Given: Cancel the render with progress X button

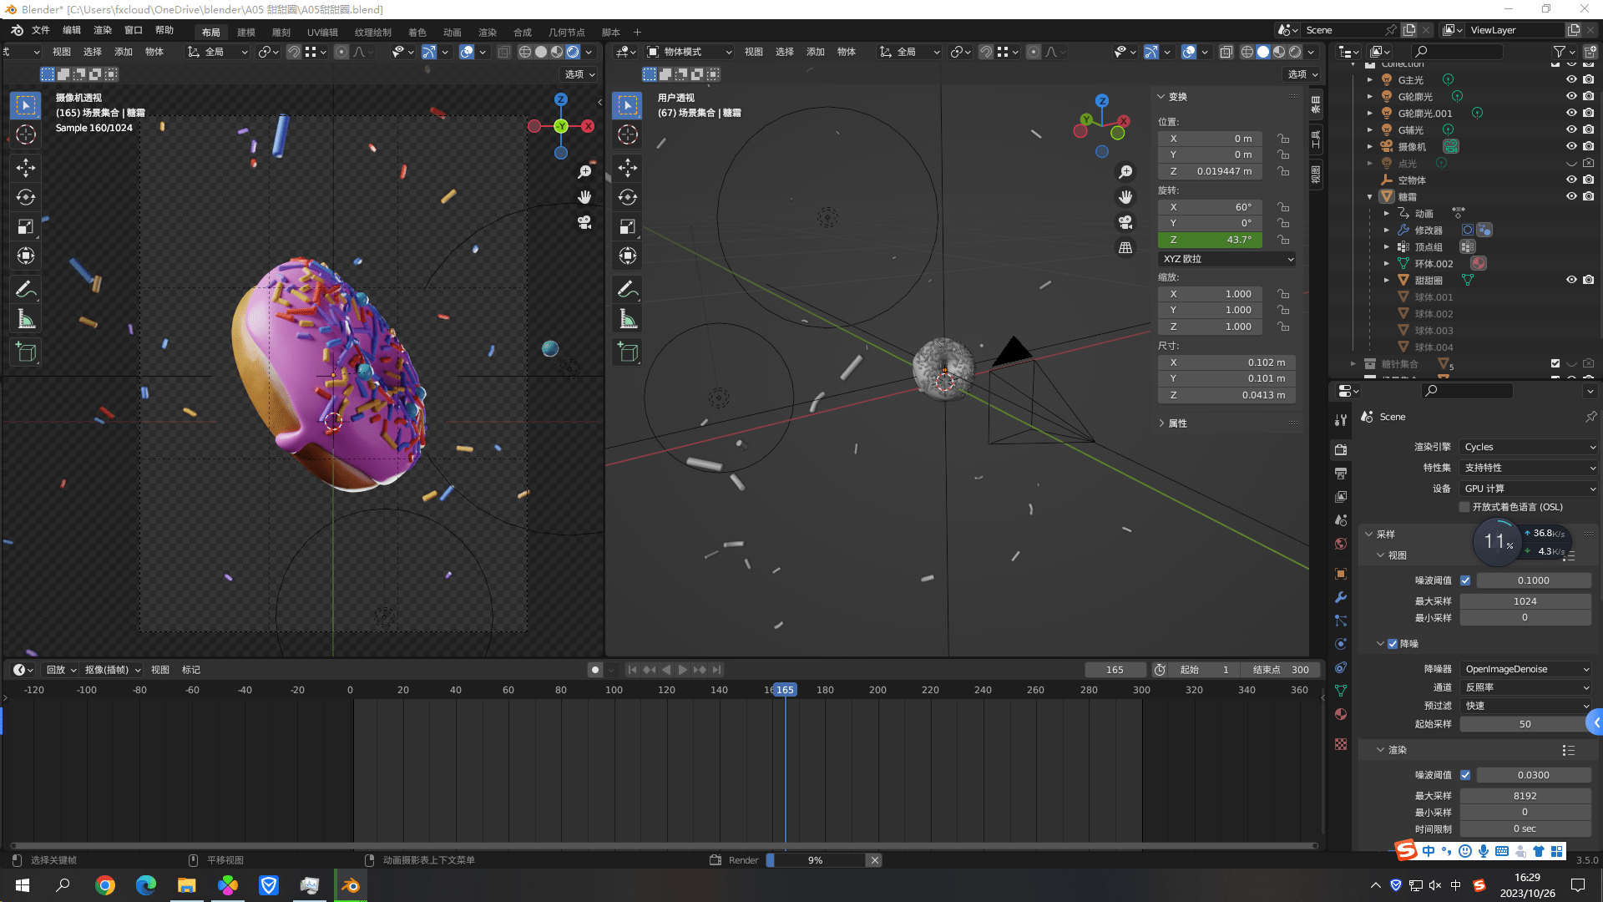Looking at the screenshot, I should tap(874, 860).
